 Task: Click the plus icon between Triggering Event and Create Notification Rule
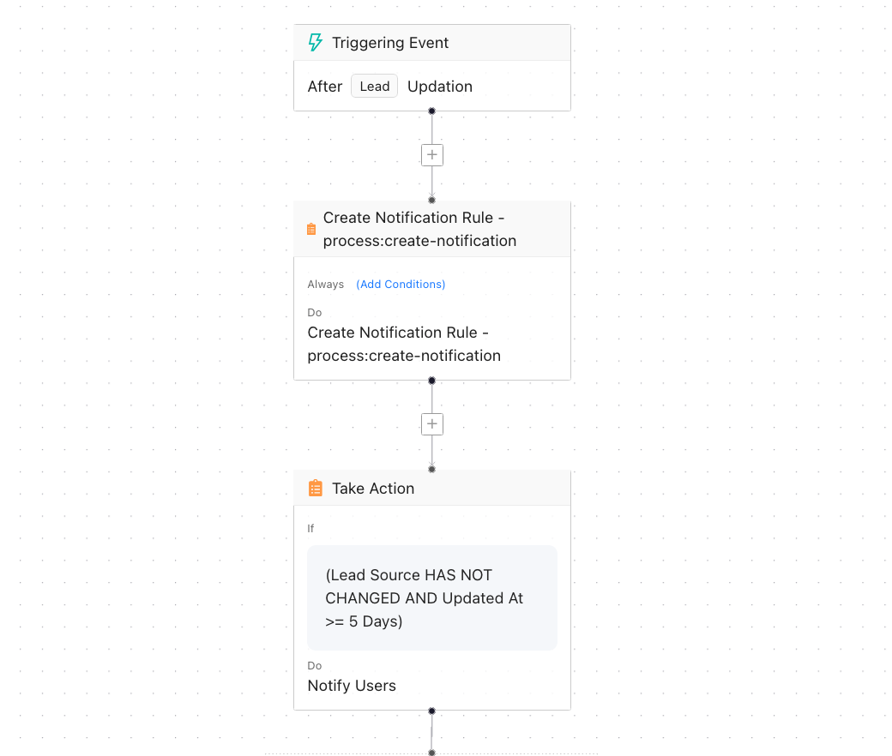[x=431, y=154]
